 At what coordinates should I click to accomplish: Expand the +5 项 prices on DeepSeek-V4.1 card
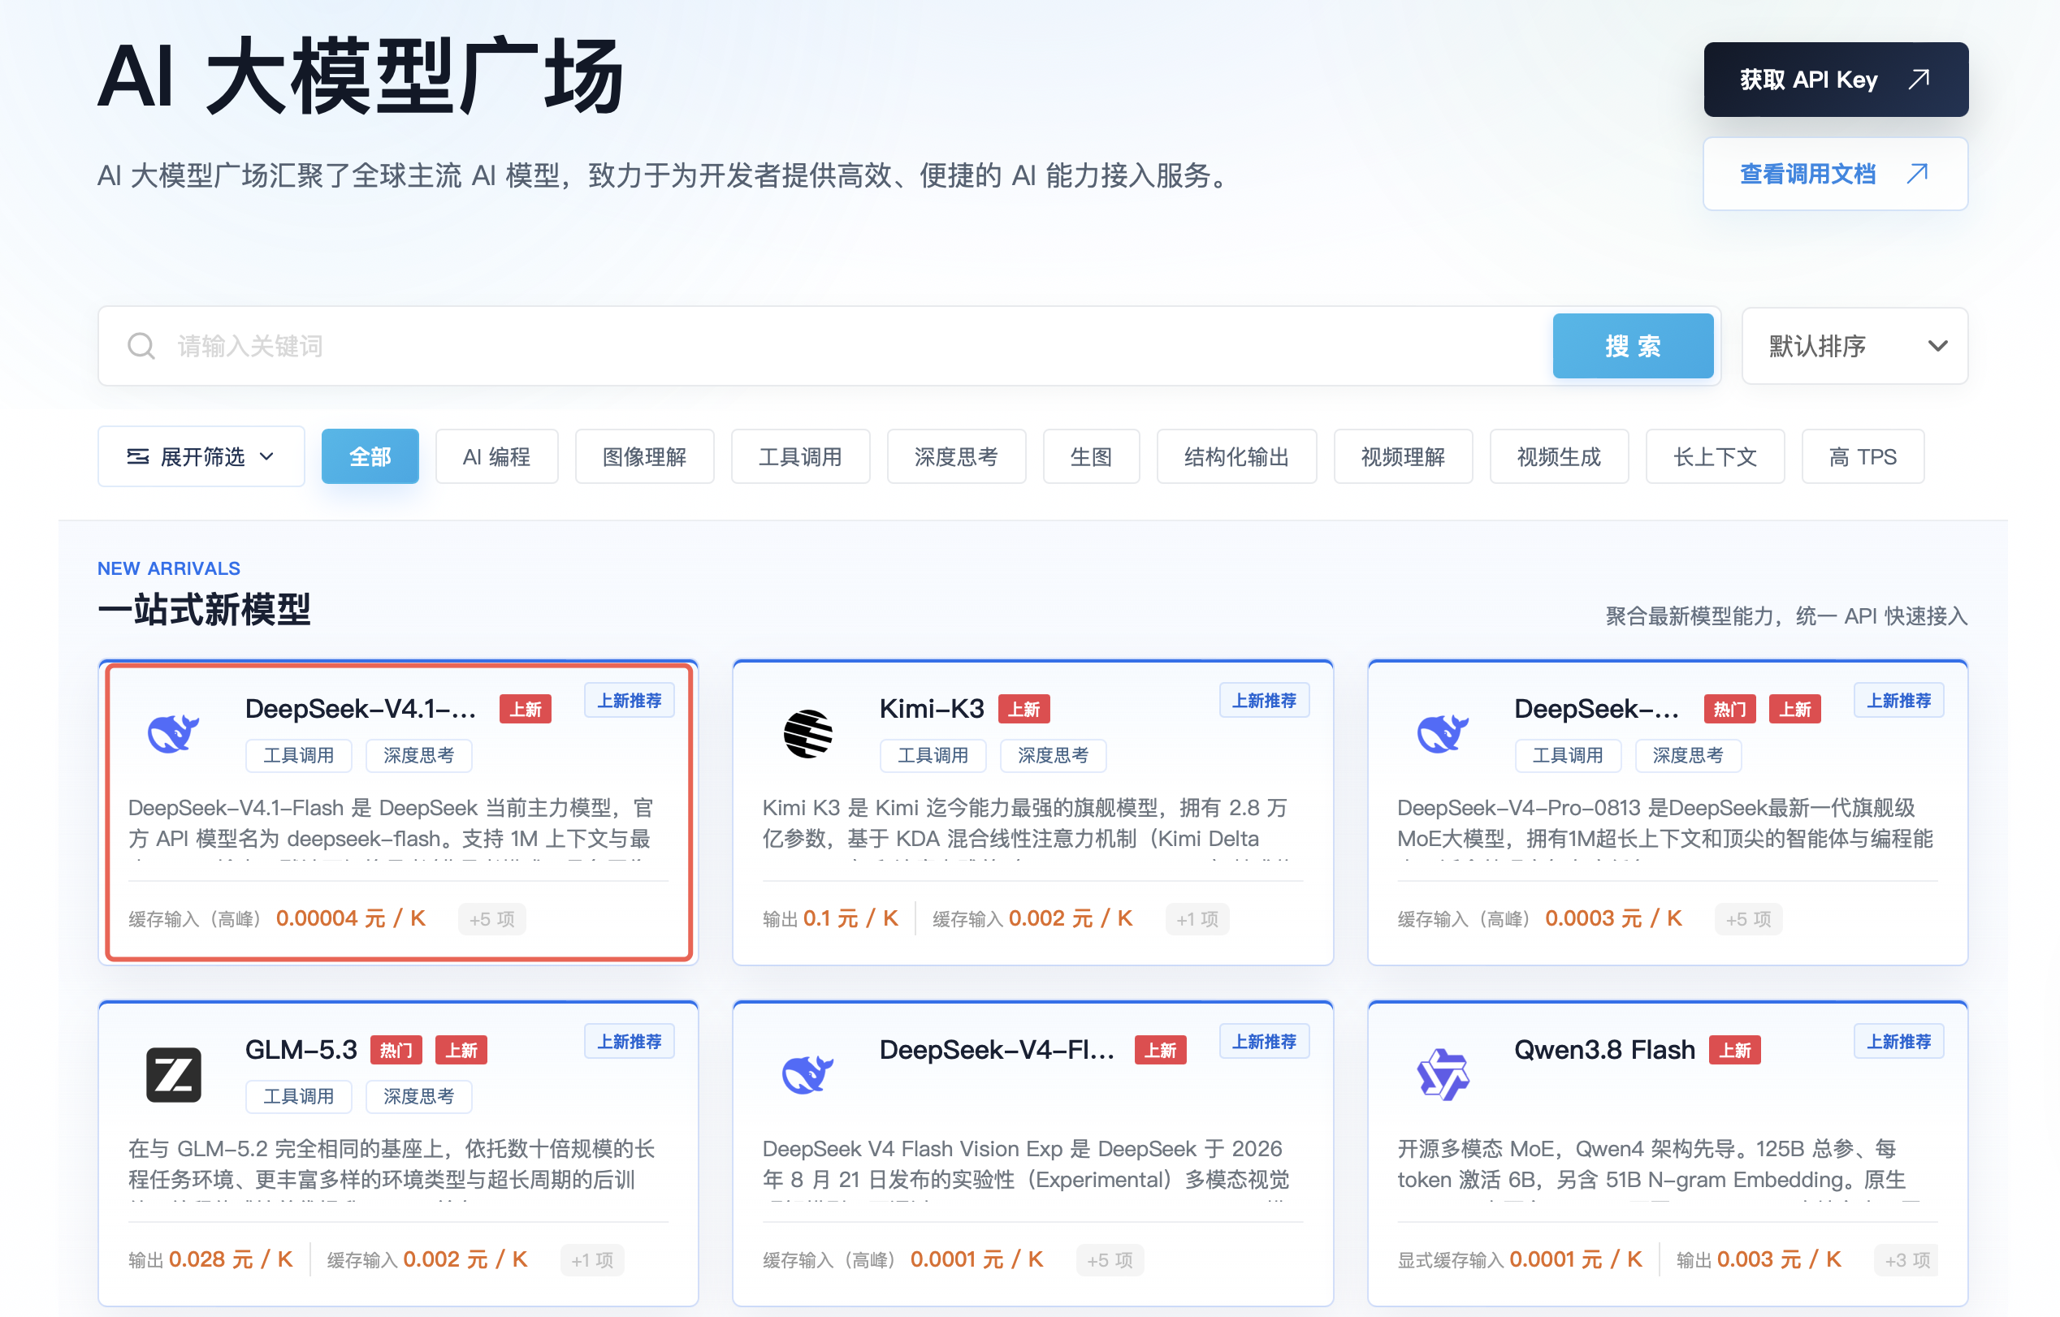(x=492, y=919)
